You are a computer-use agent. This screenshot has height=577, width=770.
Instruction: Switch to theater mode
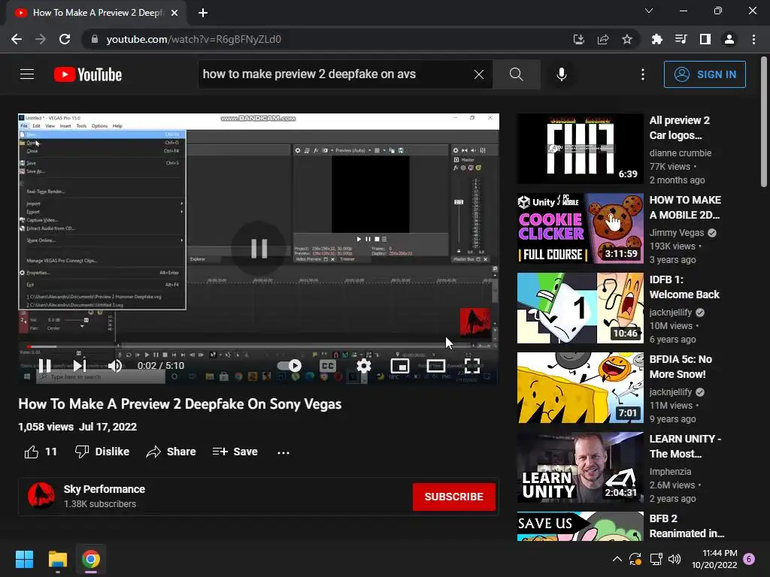pos(436,366)
